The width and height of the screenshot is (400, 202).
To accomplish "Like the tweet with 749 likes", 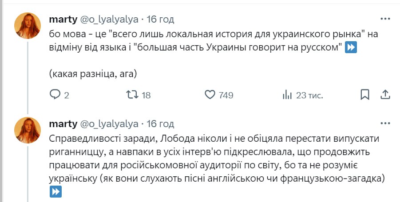I will tap(210, 95).
